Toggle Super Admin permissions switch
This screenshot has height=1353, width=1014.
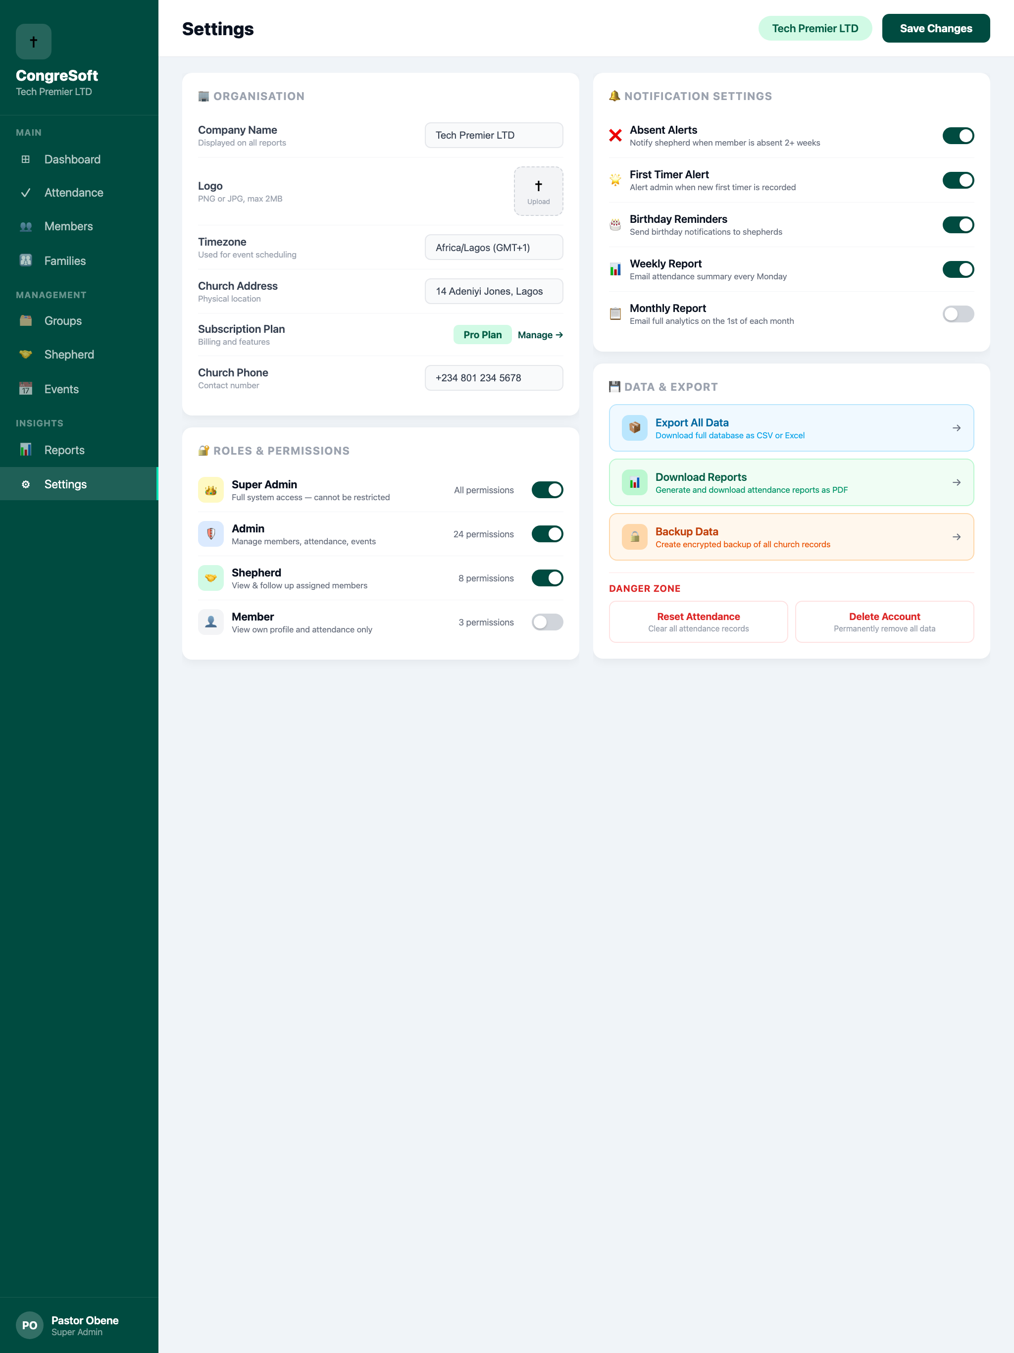click(x=547, y=490)
